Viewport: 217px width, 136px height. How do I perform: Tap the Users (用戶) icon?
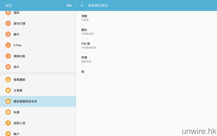tap(8, 67)
